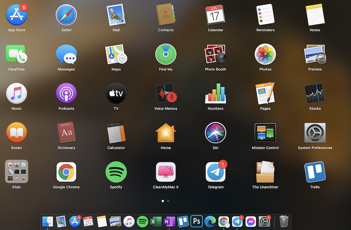Launch the Photo Booth app
The width and height of the screenshot is (351, 230).
215,54
